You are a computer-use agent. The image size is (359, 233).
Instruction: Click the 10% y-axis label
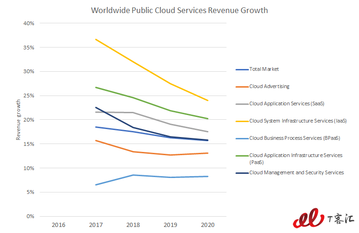(x=28, y=168)
